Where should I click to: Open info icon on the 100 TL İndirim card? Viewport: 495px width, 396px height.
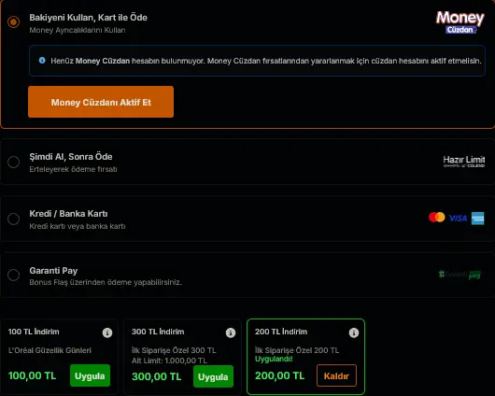pos(107,332)
